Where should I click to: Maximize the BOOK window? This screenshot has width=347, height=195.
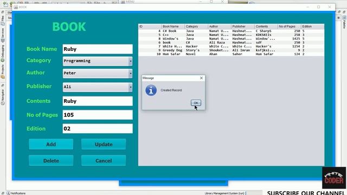(318, 7)
